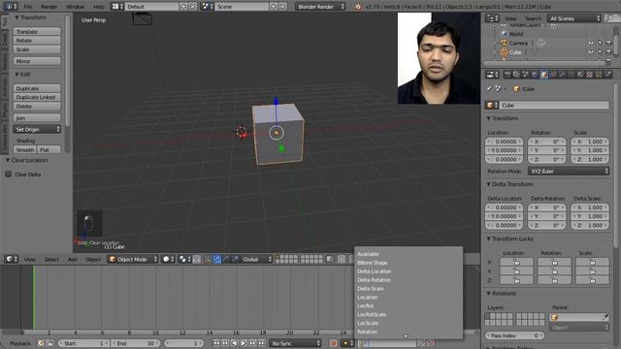
Task: Click the record auto keyframe button
Action: pyautogui.click(x=334, y=343)
